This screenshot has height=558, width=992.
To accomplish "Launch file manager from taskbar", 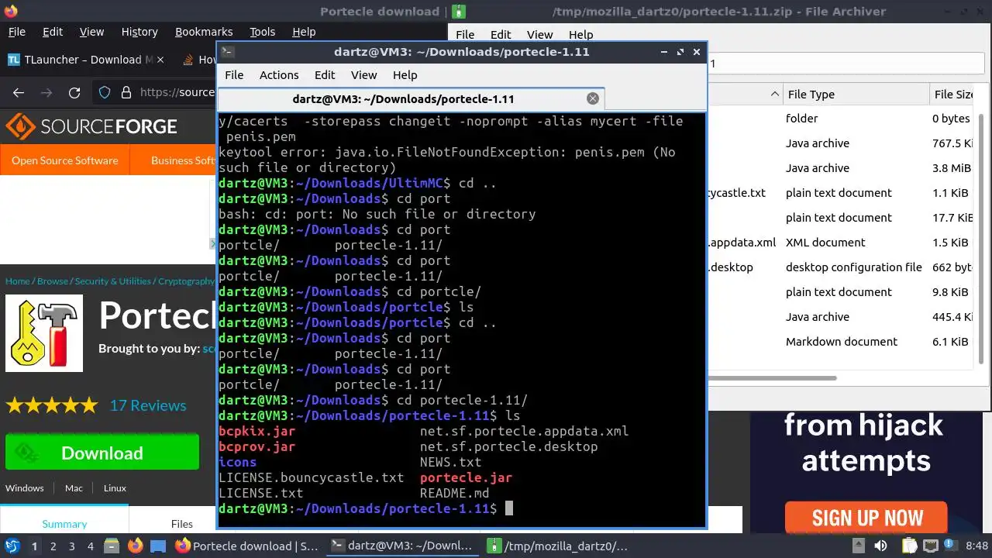I will coord(112,546).
